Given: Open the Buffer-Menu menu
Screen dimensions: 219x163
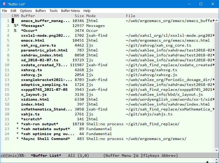Looking at the screenshot, I should coord(70,11).
